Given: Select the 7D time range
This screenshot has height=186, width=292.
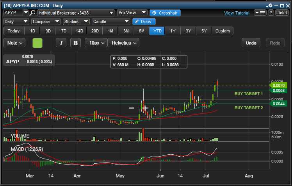Looking at the screenshot, I should (x=64, y=31).
